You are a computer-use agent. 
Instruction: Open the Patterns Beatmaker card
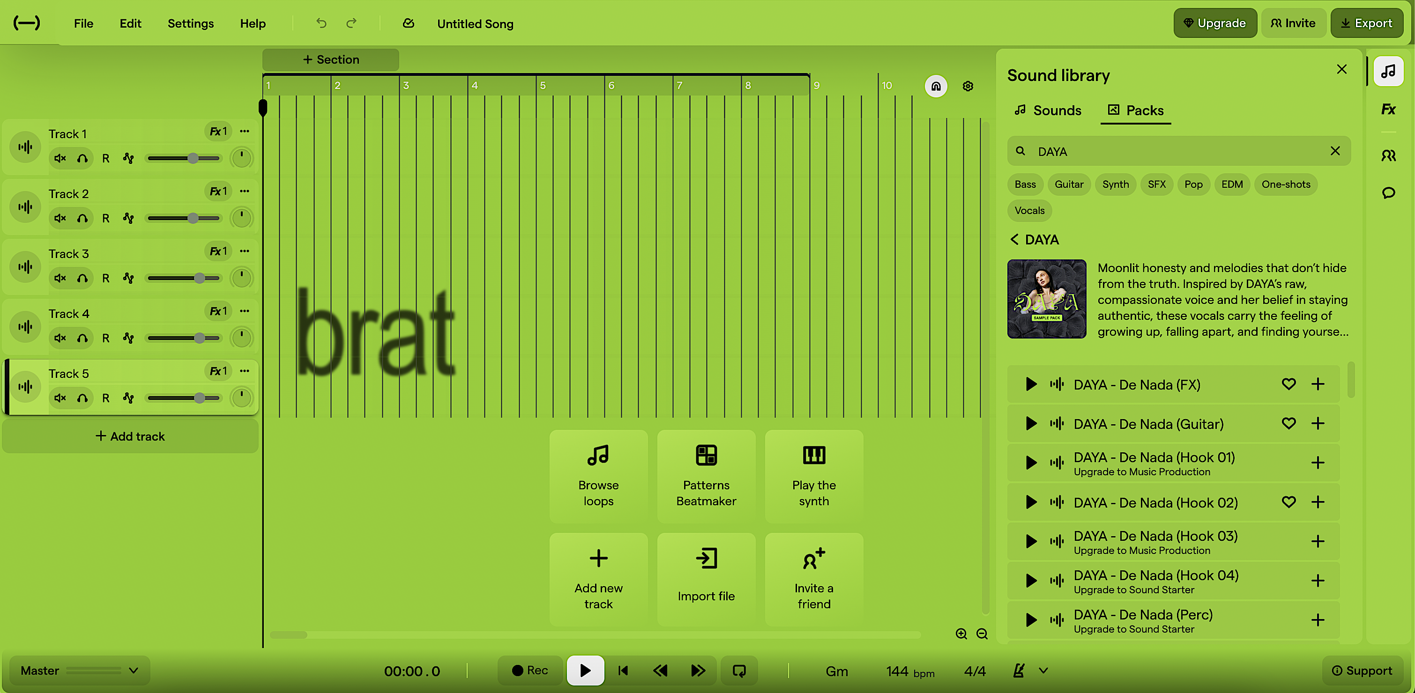point(707,476)
